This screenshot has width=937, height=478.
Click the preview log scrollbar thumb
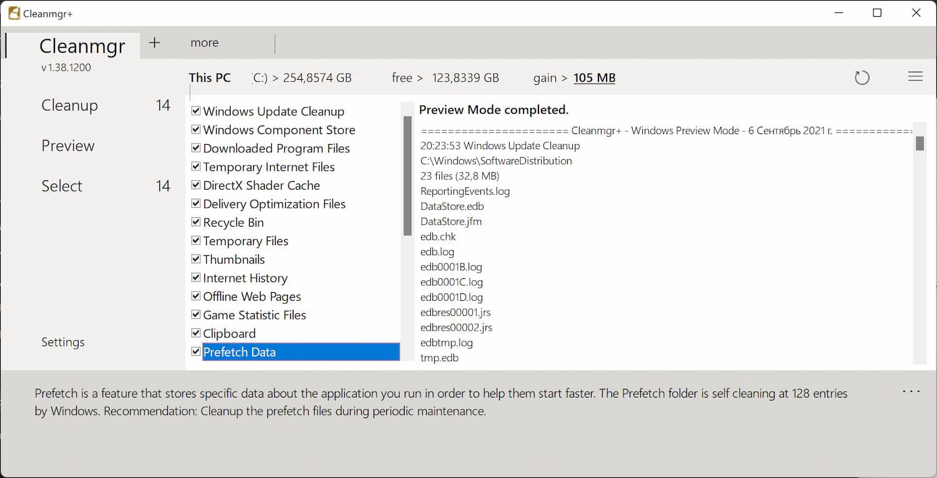920,144
